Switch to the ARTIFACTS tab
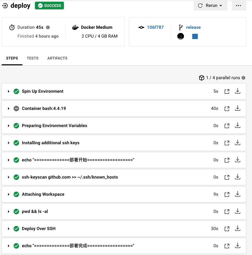The image size is (252, 255). tap(57, 58)
